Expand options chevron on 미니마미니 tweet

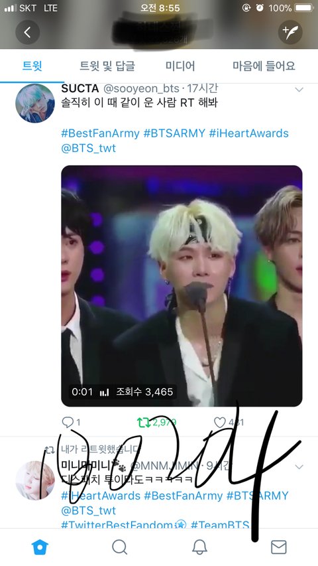[x=299, y=466]
